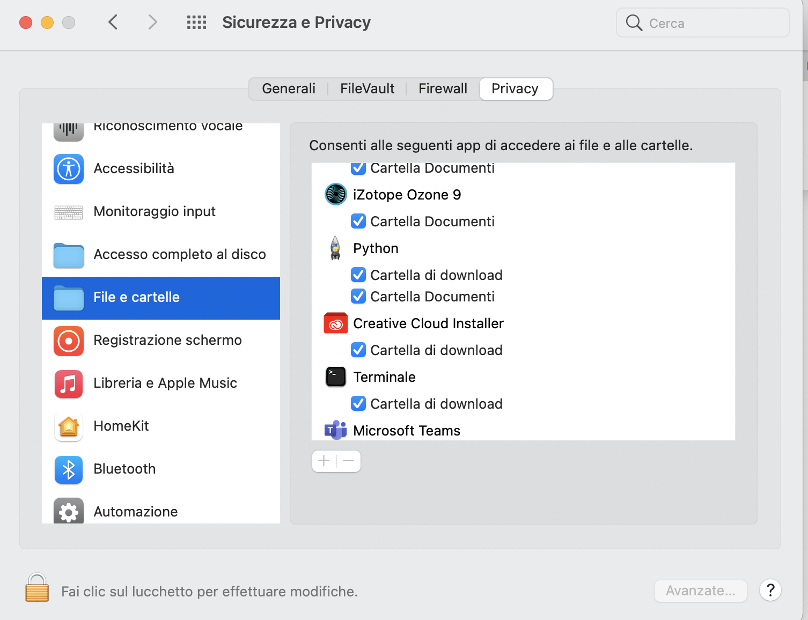Select the Accessibilità icon in the sidebar
Screen dimensions: 808x620
coord(69,169)
